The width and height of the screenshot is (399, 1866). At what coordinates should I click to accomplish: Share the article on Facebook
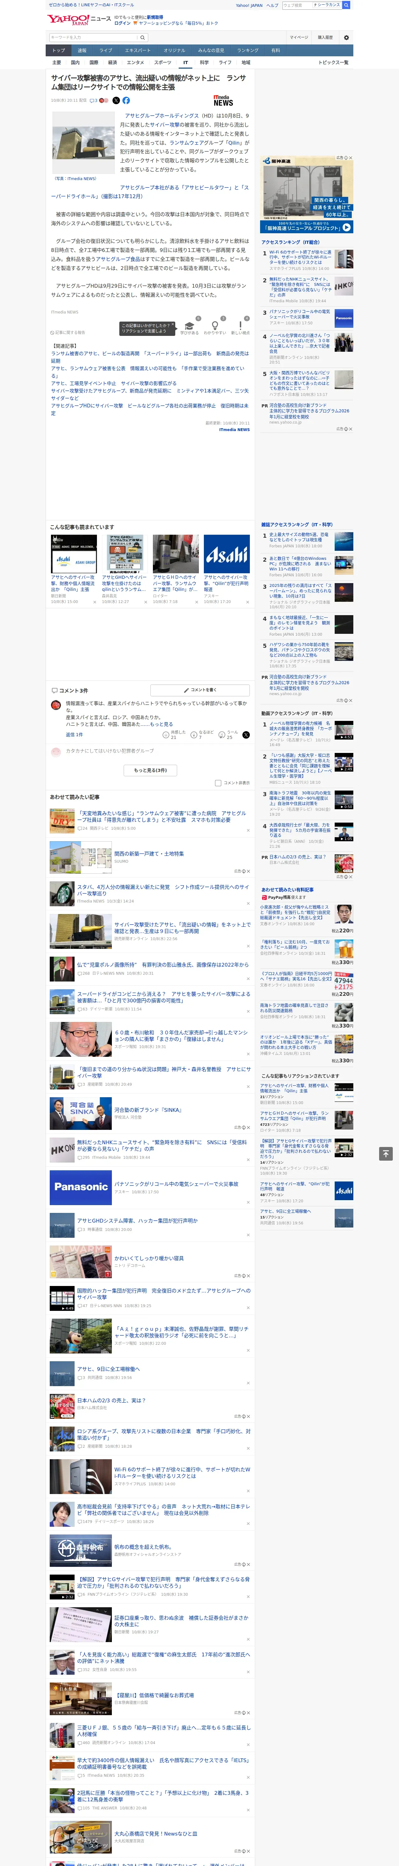pos(126,101)
